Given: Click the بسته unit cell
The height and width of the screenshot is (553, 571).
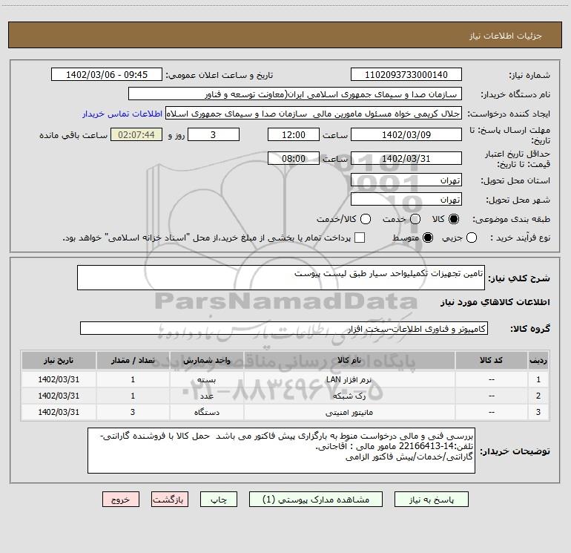Looking at the screenshot, I should [206, 379].
